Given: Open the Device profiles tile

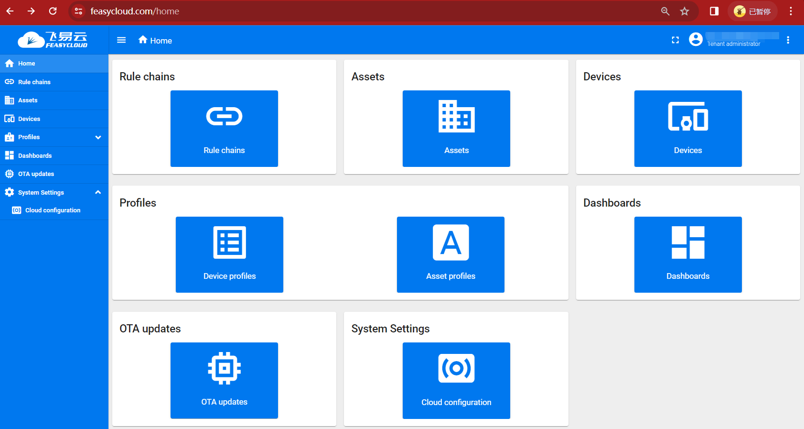Looking at the screenshot, I should tap(229, 254).
